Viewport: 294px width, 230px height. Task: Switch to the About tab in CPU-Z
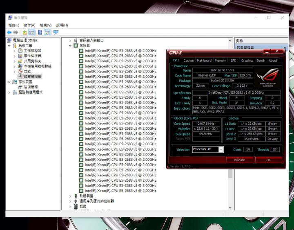pos(273,61)
